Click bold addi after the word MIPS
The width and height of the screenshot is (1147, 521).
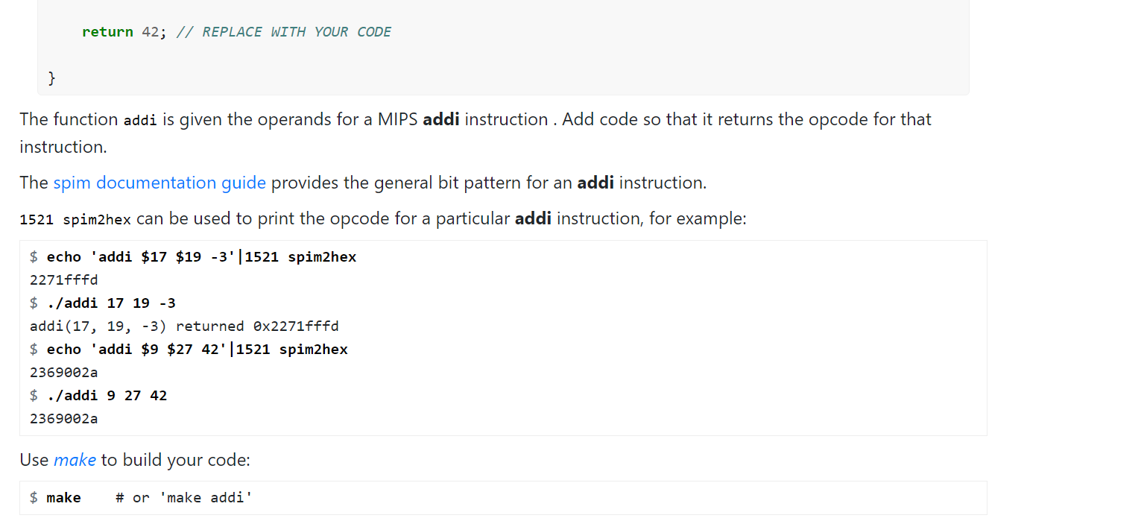point(440,119)
